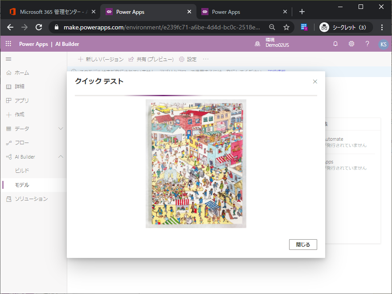Click the シークレット (3) incognito indicator

click(x=346, y=27)
